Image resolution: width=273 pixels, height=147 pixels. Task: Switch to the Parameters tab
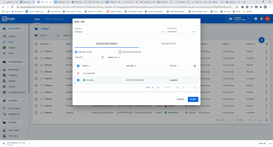click(169, 44)
